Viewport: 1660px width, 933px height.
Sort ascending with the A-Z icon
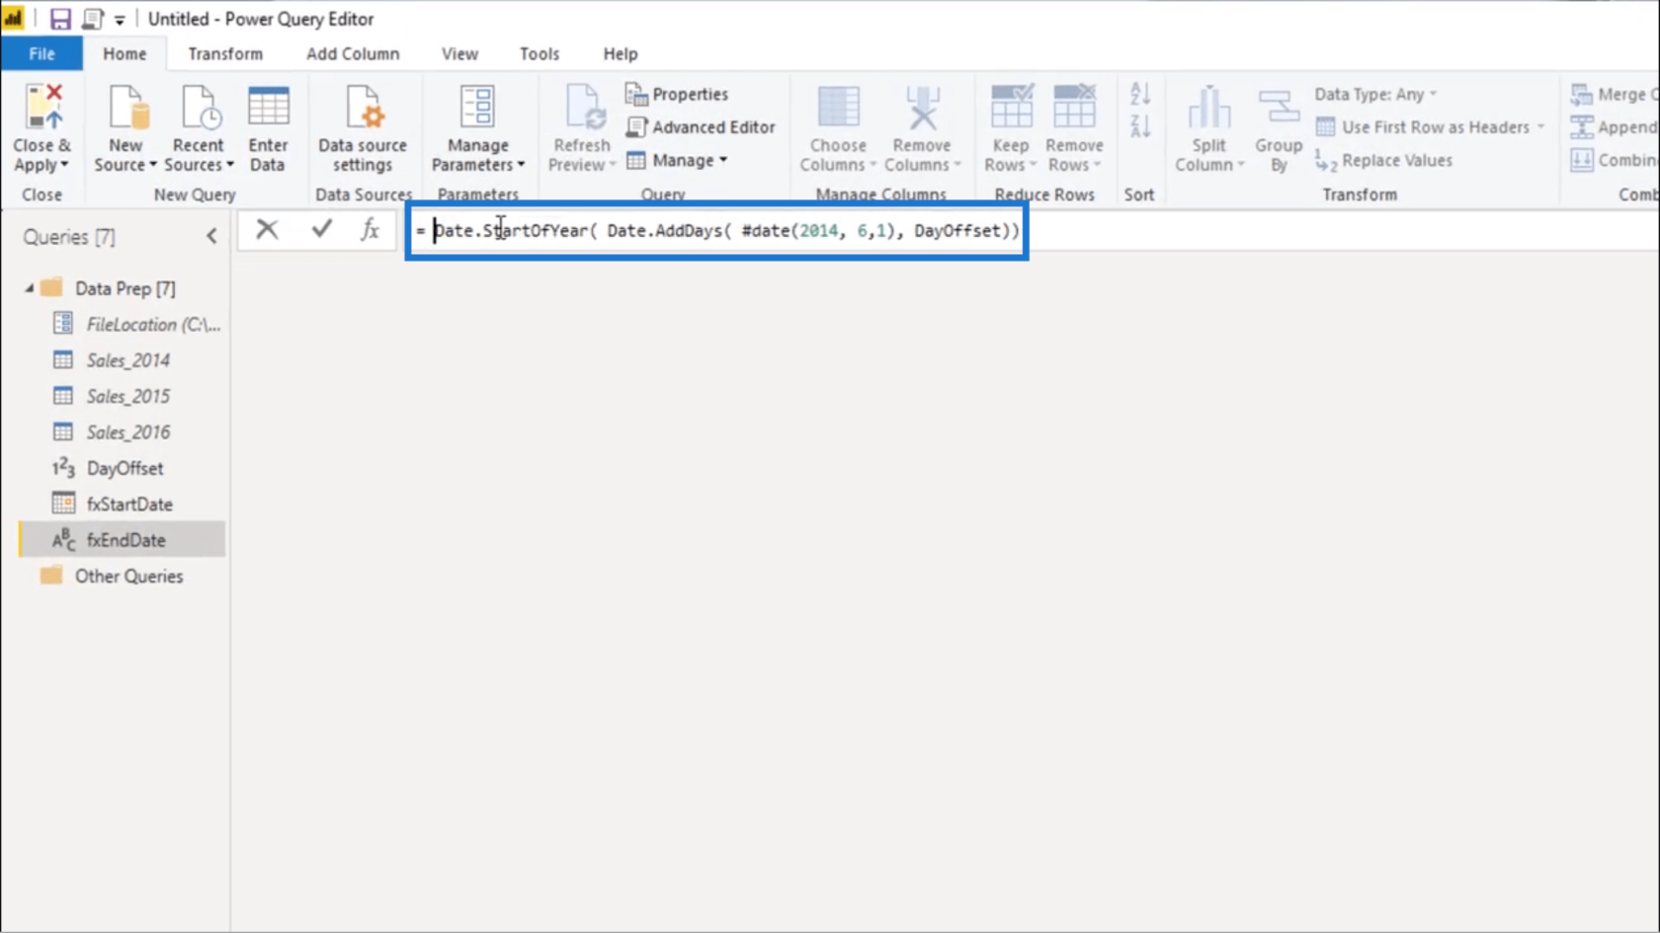pyautogui.click(x=1140, y=94)
